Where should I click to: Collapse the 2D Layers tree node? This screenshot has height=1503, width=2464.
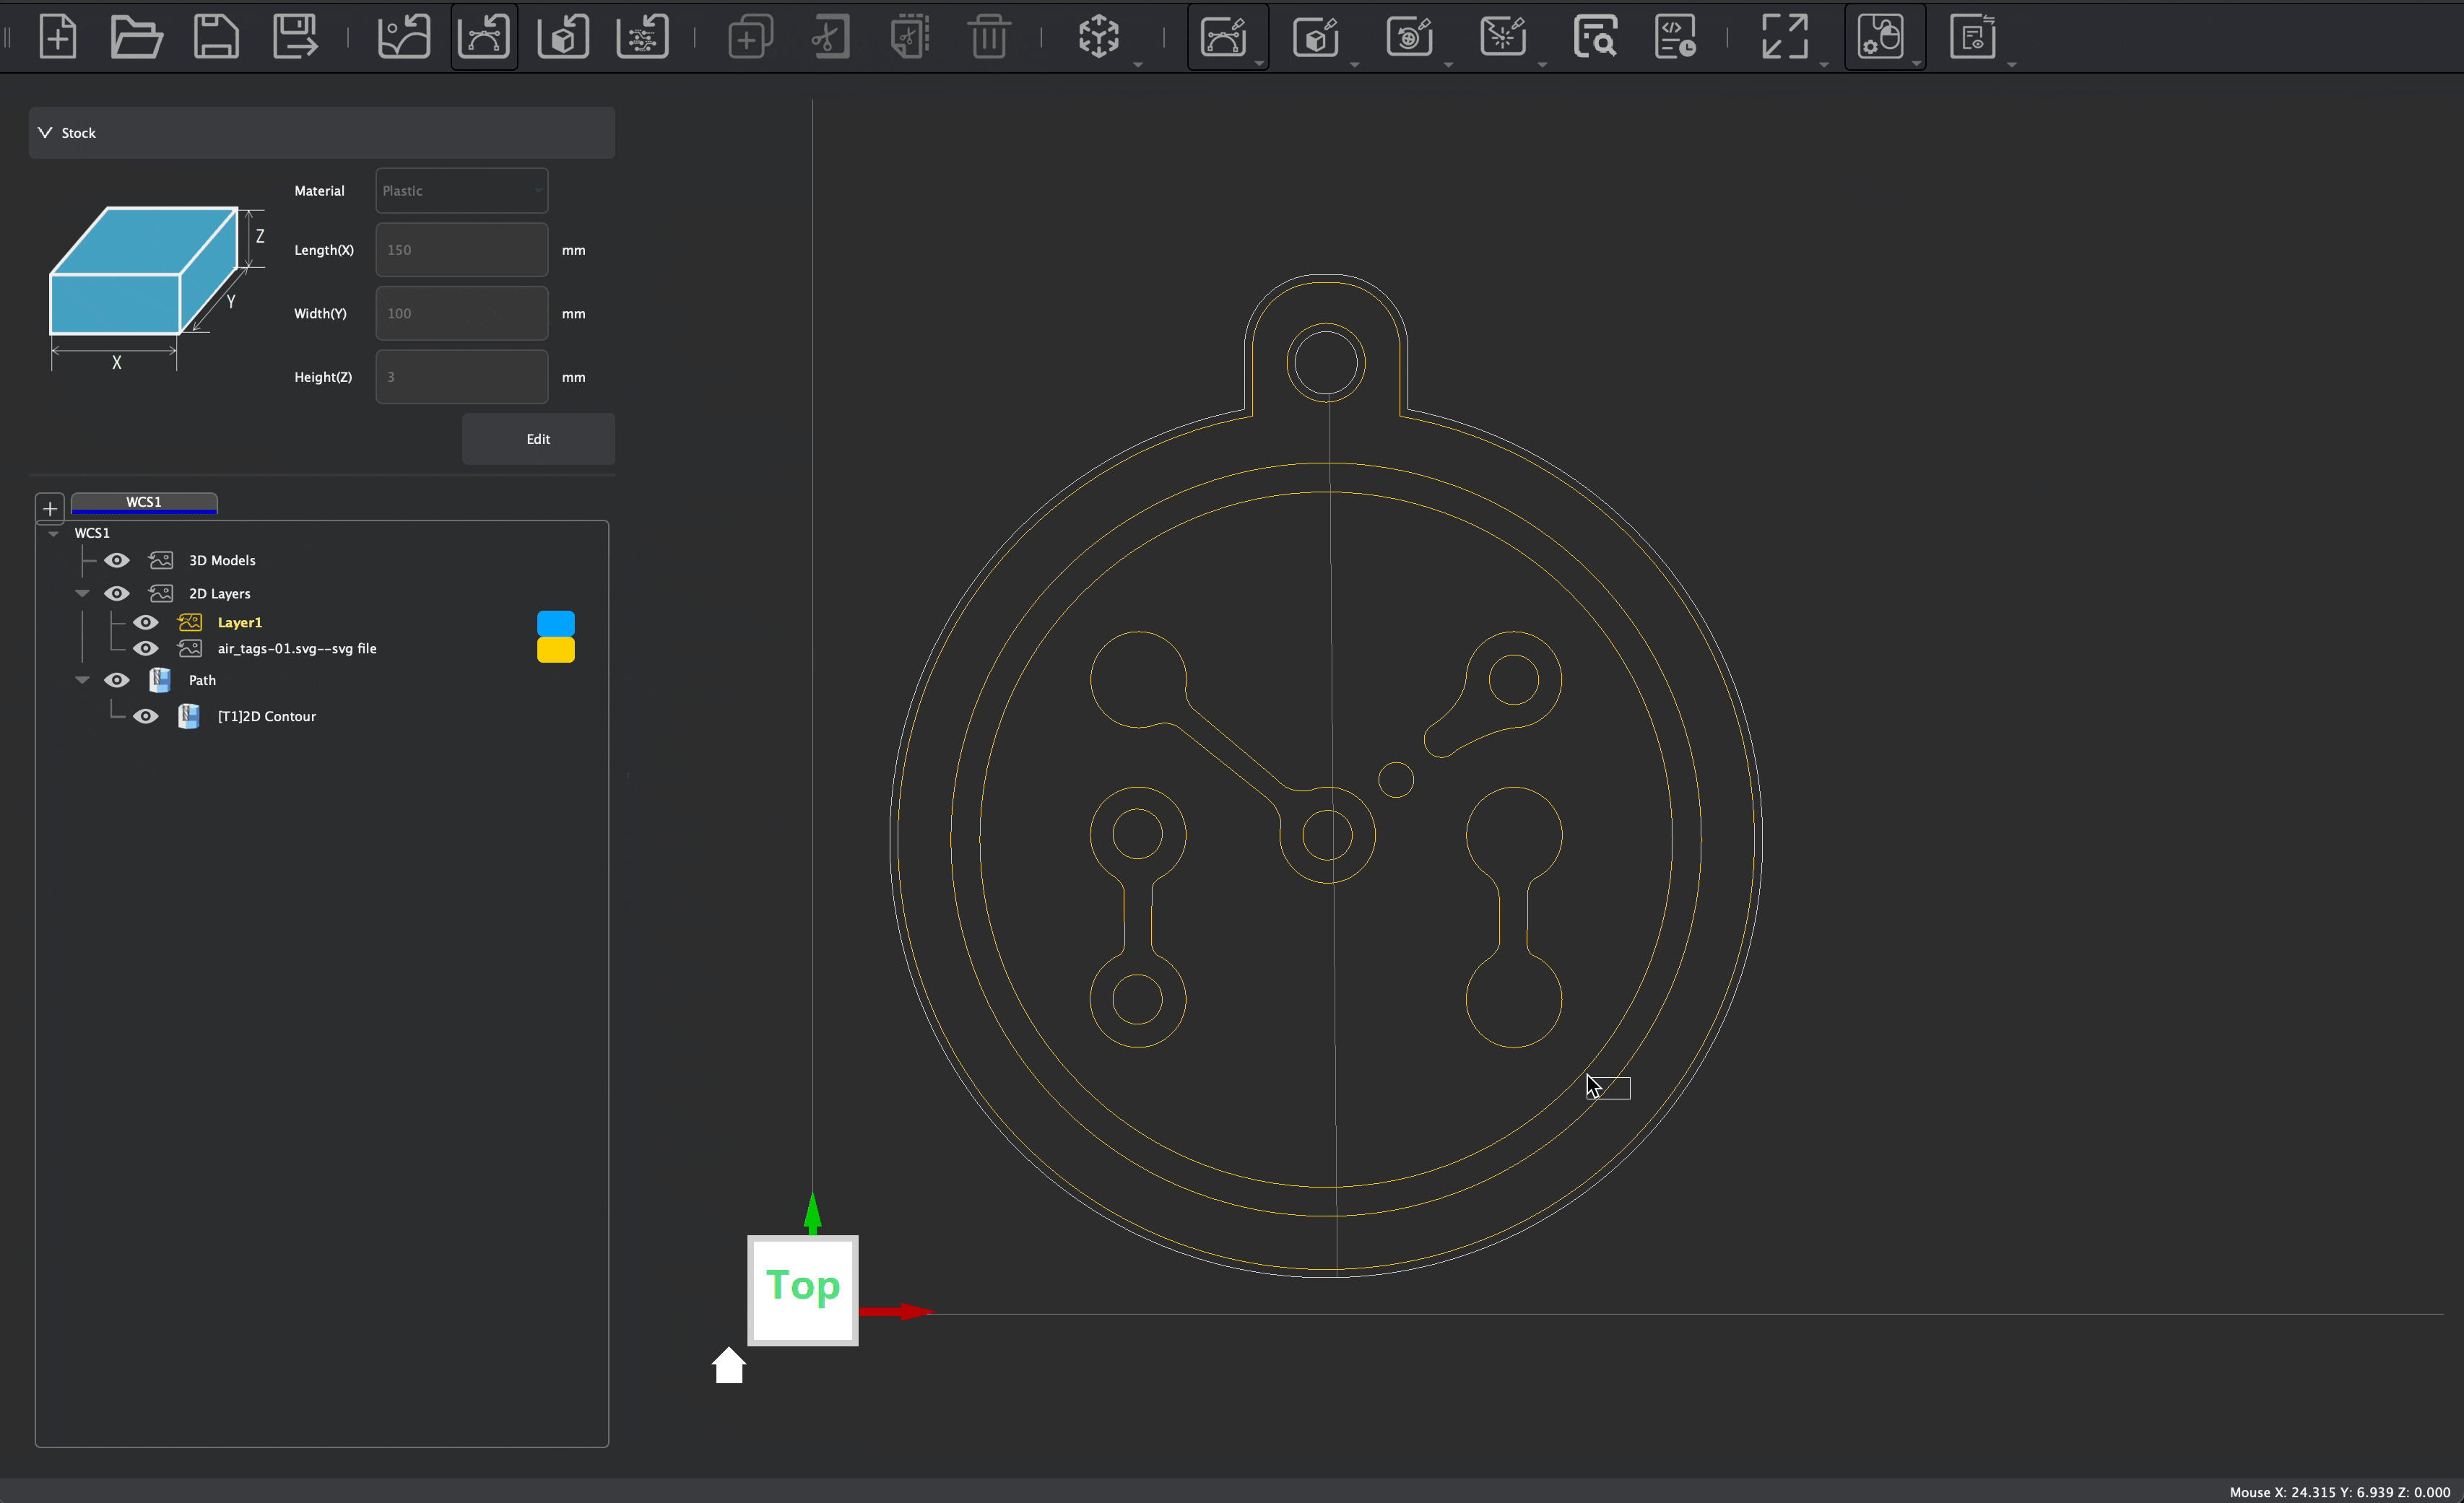point(83,593)
